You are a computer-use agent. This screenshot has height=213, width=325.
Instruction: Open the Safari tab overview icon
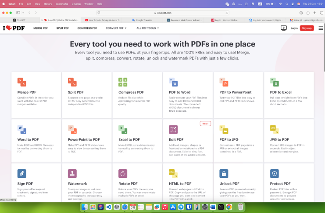tap(321, 13)
